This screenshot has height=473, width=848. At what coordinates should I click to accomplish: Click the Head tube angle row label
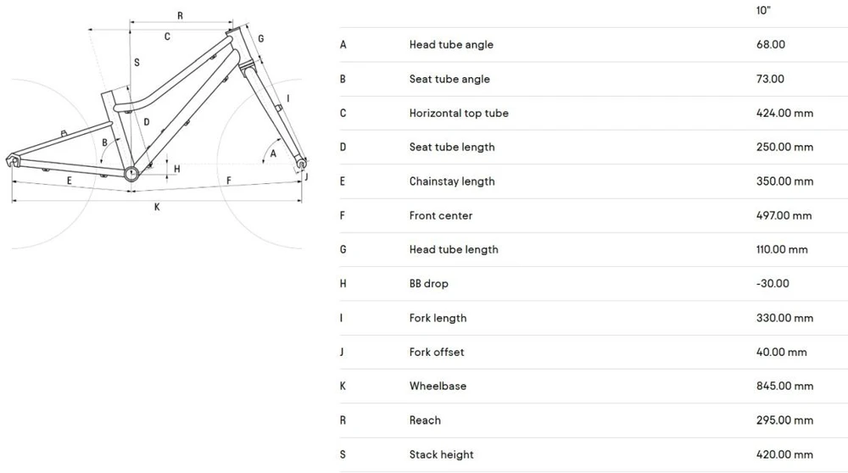(x=451, y=45)
